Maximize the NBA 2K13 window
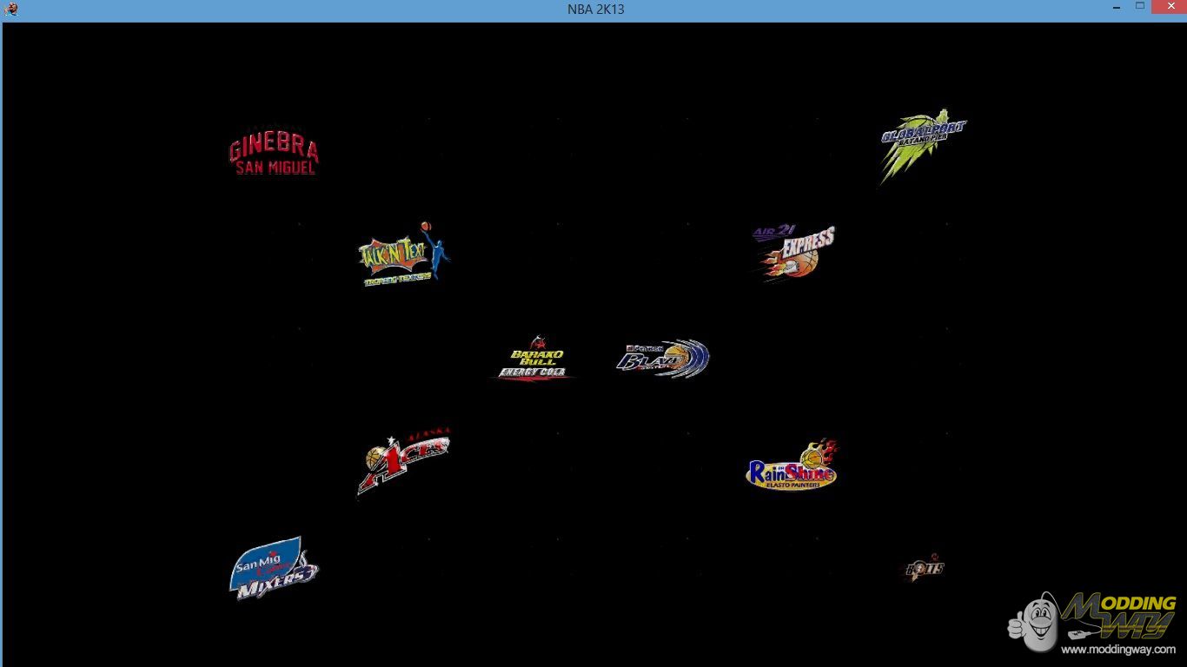The height and width of the screenshot is (667, 1187). coord(1140,7)
